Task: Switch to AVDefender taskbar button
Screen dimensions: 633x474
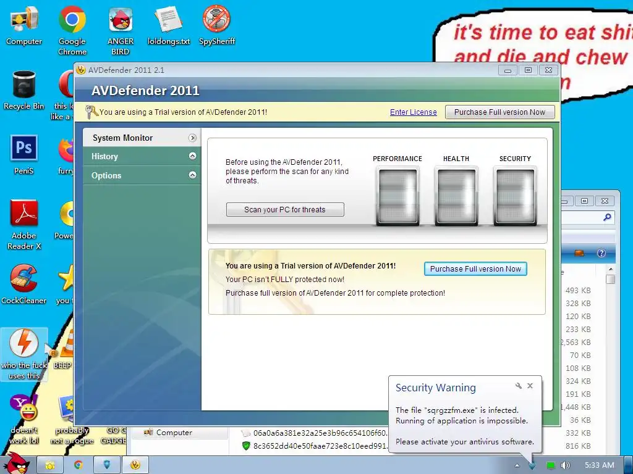Action: tap(135, 465)
